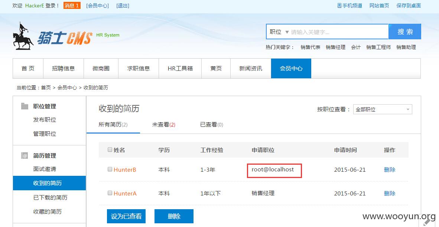Check the box for HunterA

(110, 193)
